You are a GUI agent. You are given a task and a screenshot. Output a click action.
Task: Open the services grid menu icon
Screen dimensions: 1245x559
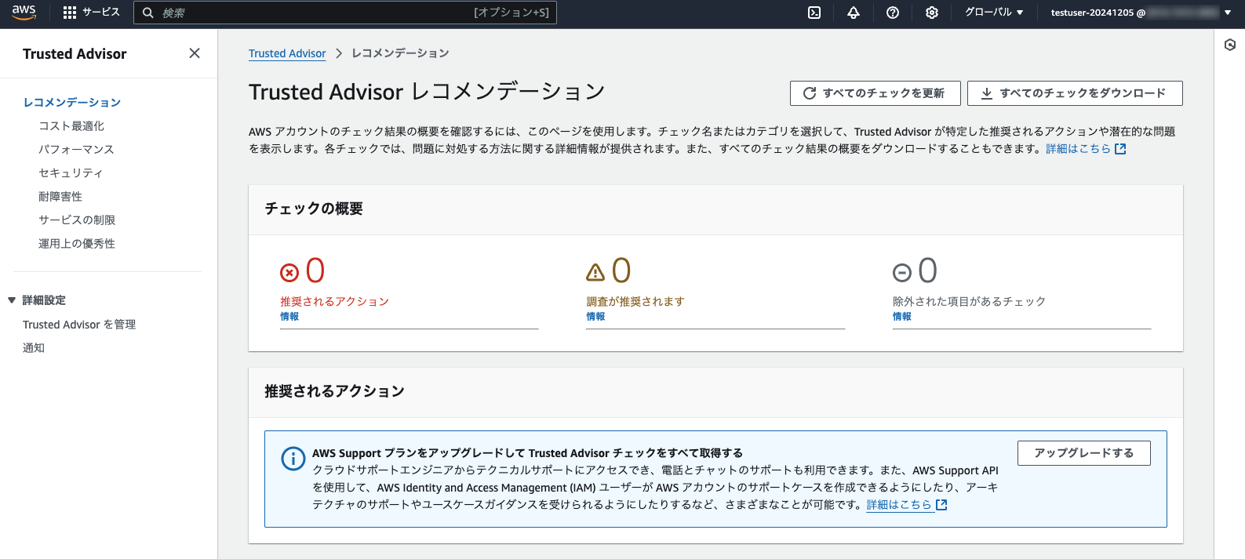point(70,13)
